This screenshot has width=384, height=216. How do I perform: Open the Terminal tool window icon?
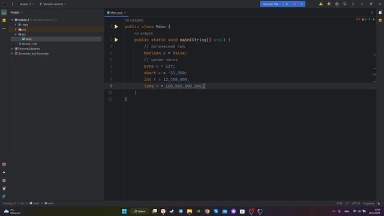(x=4, y=164)
